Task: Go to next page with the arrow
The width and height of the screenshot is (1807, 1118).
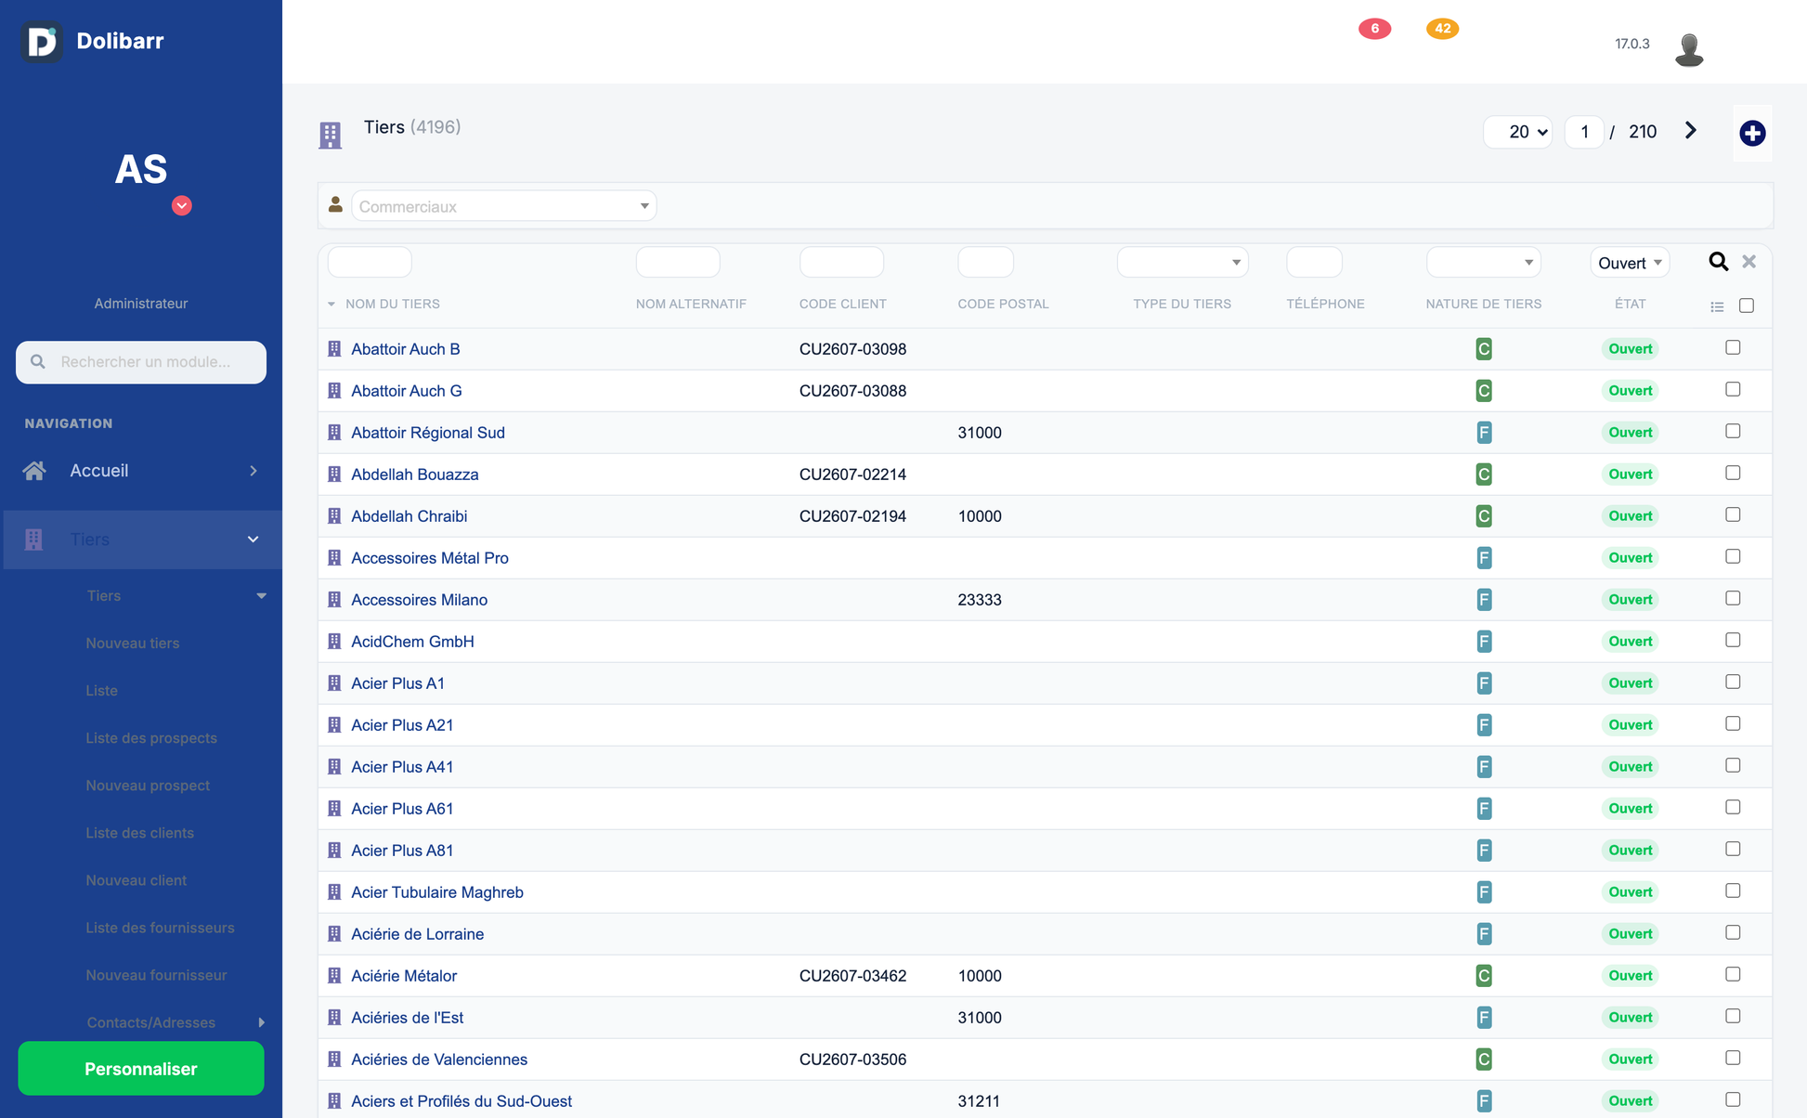Action: 1691,131
